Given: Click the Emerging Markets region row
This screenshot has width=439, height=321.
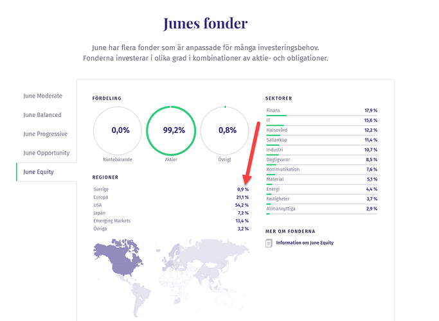Looking at the screenshot, I should [170, 221].
